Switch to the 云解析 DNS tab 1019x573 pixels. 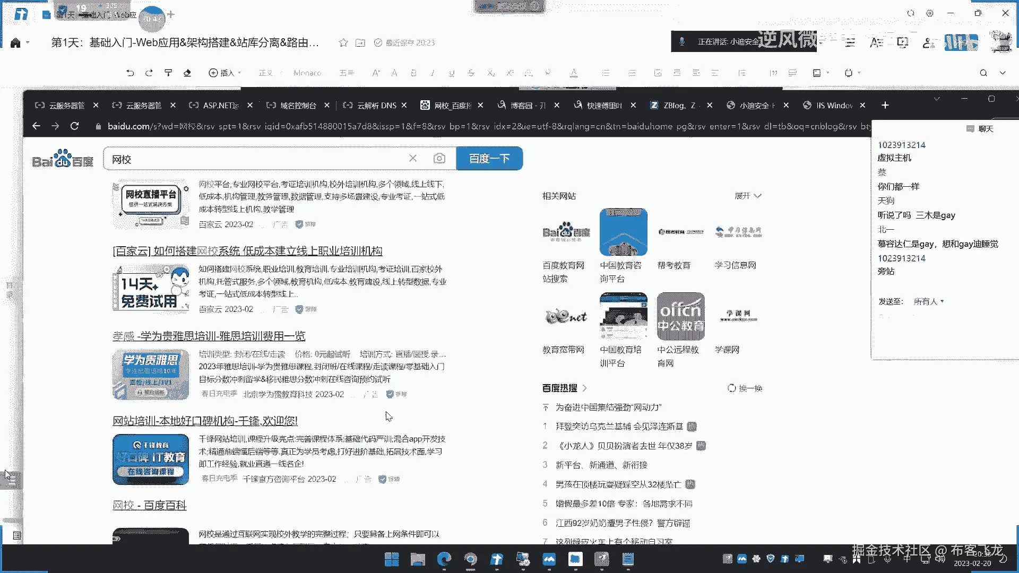pos(376,106)
